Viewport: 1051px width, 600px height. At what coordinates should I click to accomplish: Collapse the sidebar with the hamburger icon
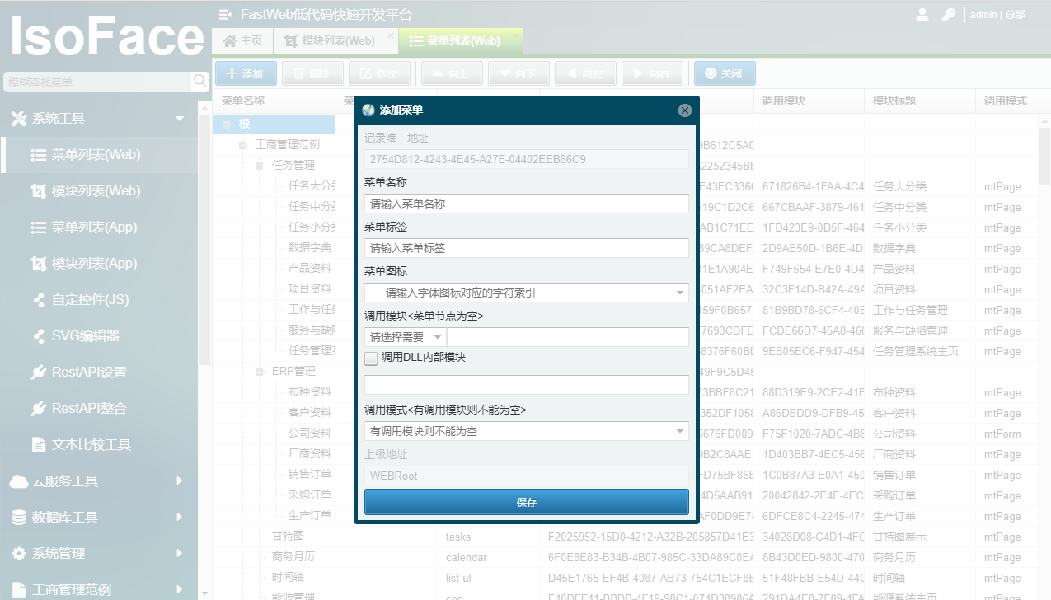tap(225, 14)
